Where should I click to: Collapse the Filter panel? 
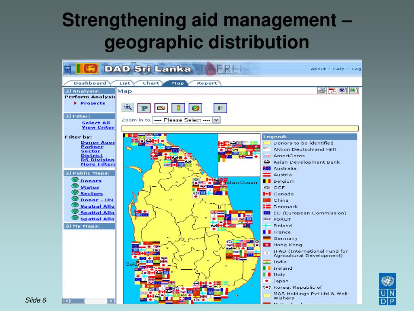coord(68,116)
